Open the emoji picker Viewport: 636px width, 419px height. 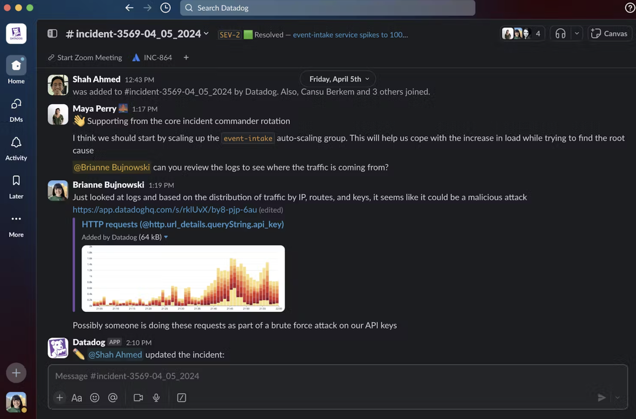(95, 398)
